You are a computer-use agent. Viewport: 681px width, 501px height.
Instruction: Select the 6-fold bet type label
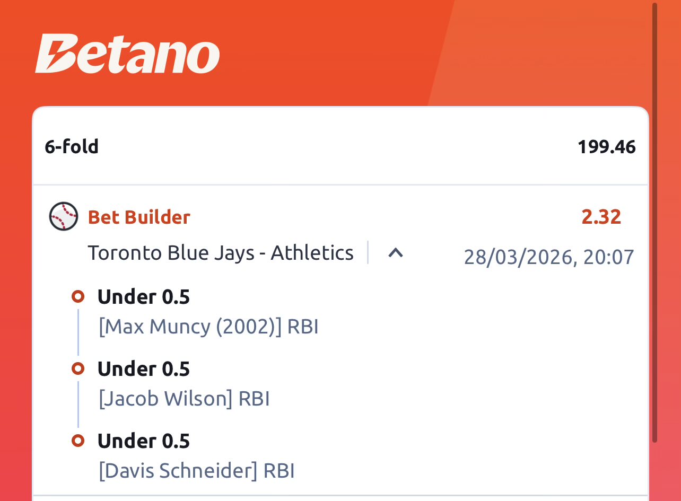pos(72,146)
